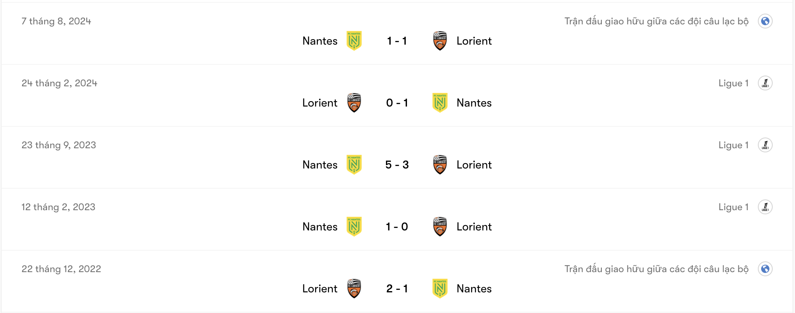
Task: Open the 1 - 1 score of the friendly match
Action: [397, 41]
